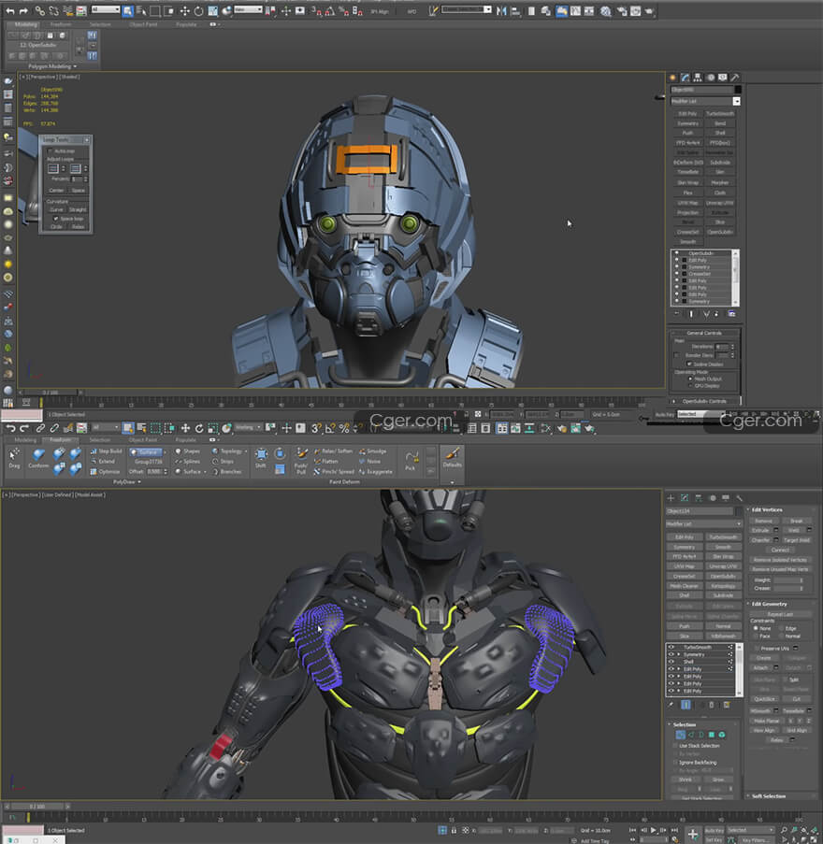The image size is (823, 844).
Task: Select Polygon sub-object level in Selection rollout
Action: tap(712, 735)
